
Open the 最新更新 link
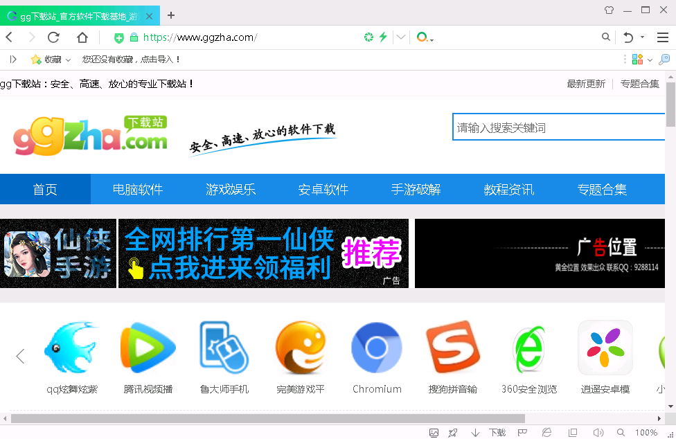586,84
